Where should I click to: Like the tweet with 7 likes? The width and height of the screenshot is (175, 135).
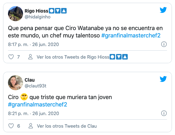coord(11,57)
